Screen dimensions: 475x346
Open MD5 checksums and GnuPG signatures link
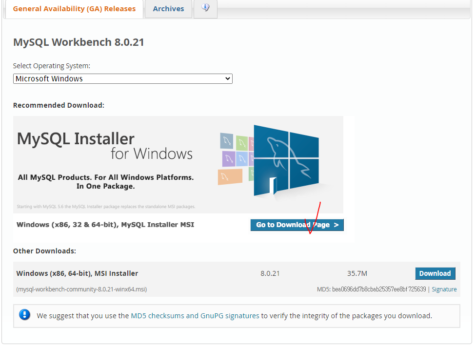click(195, 316)
